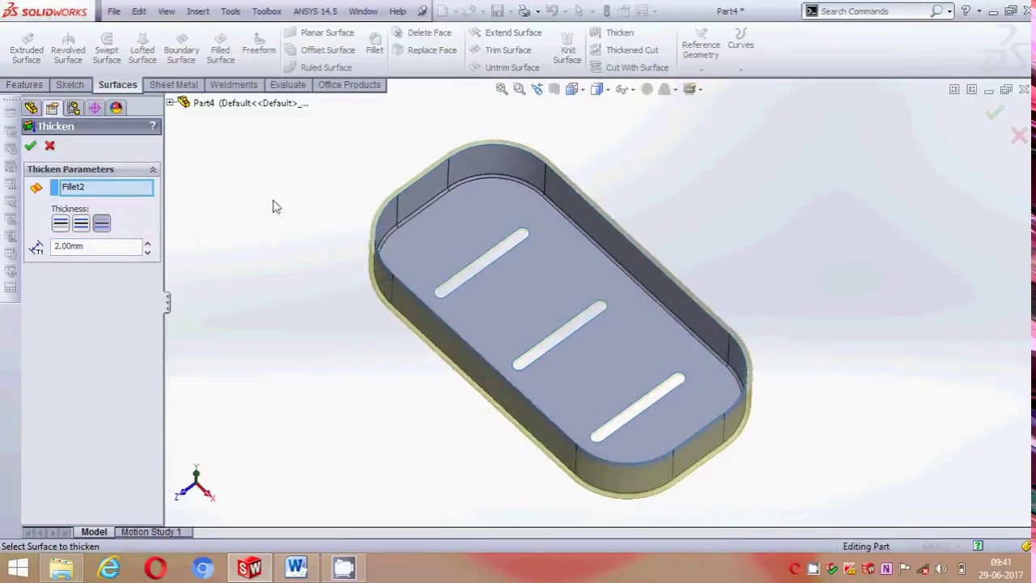Viewport: 1036px width, 583px height.
Task: Choose Cut With Surface command
Action: (629, 67)
